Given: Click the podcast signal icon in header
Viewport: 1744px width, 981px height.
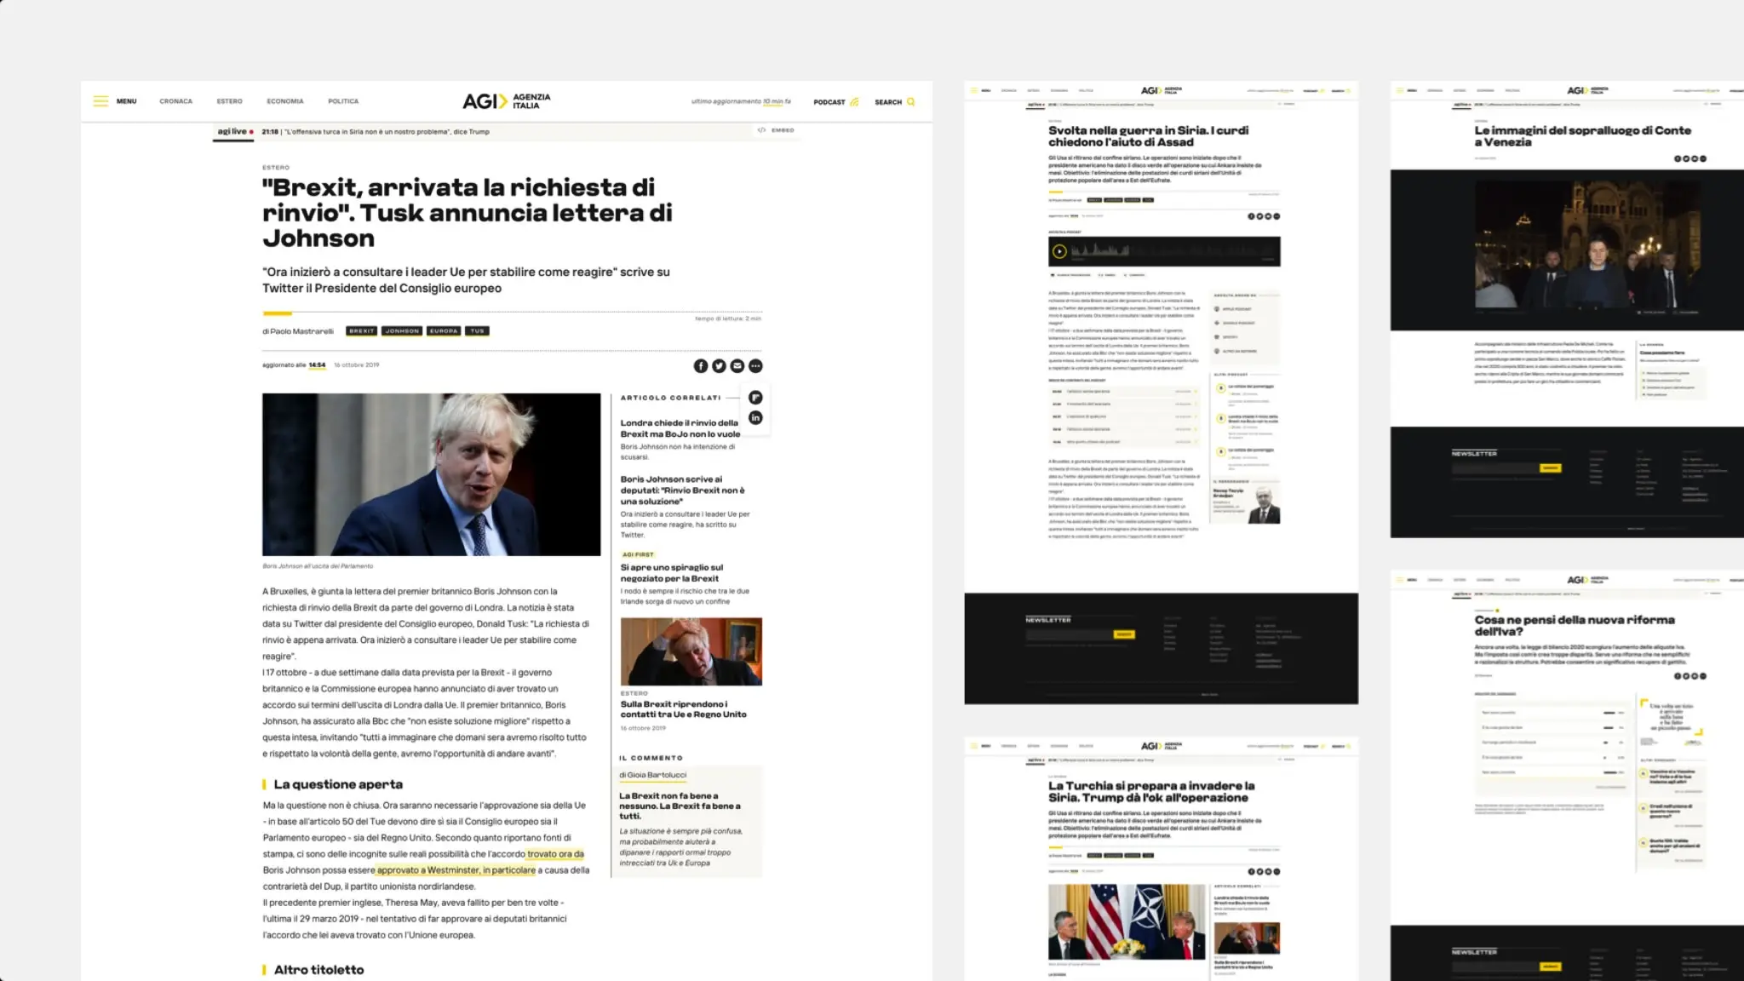Looking at the screenshot, I should tap(854, 101).
